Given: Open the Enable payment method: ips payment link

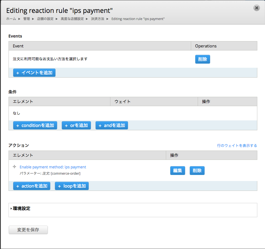Looking at the screenshot, I should (53, 167).
